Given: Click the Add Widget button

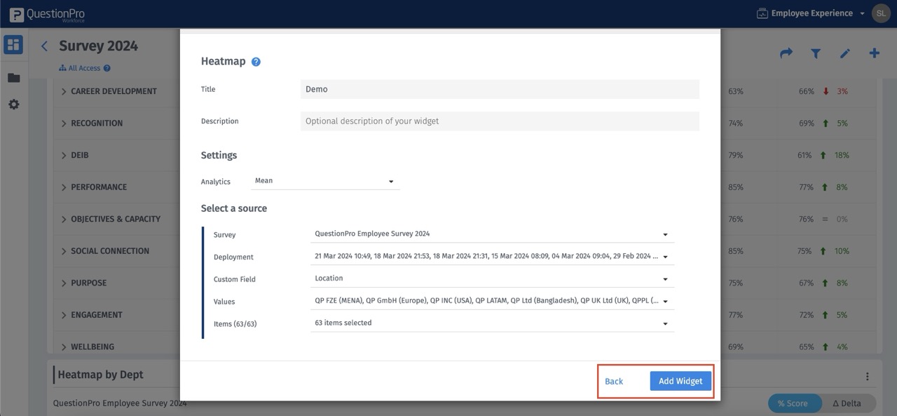Looking at the screenshot, I should coord(680,380).
